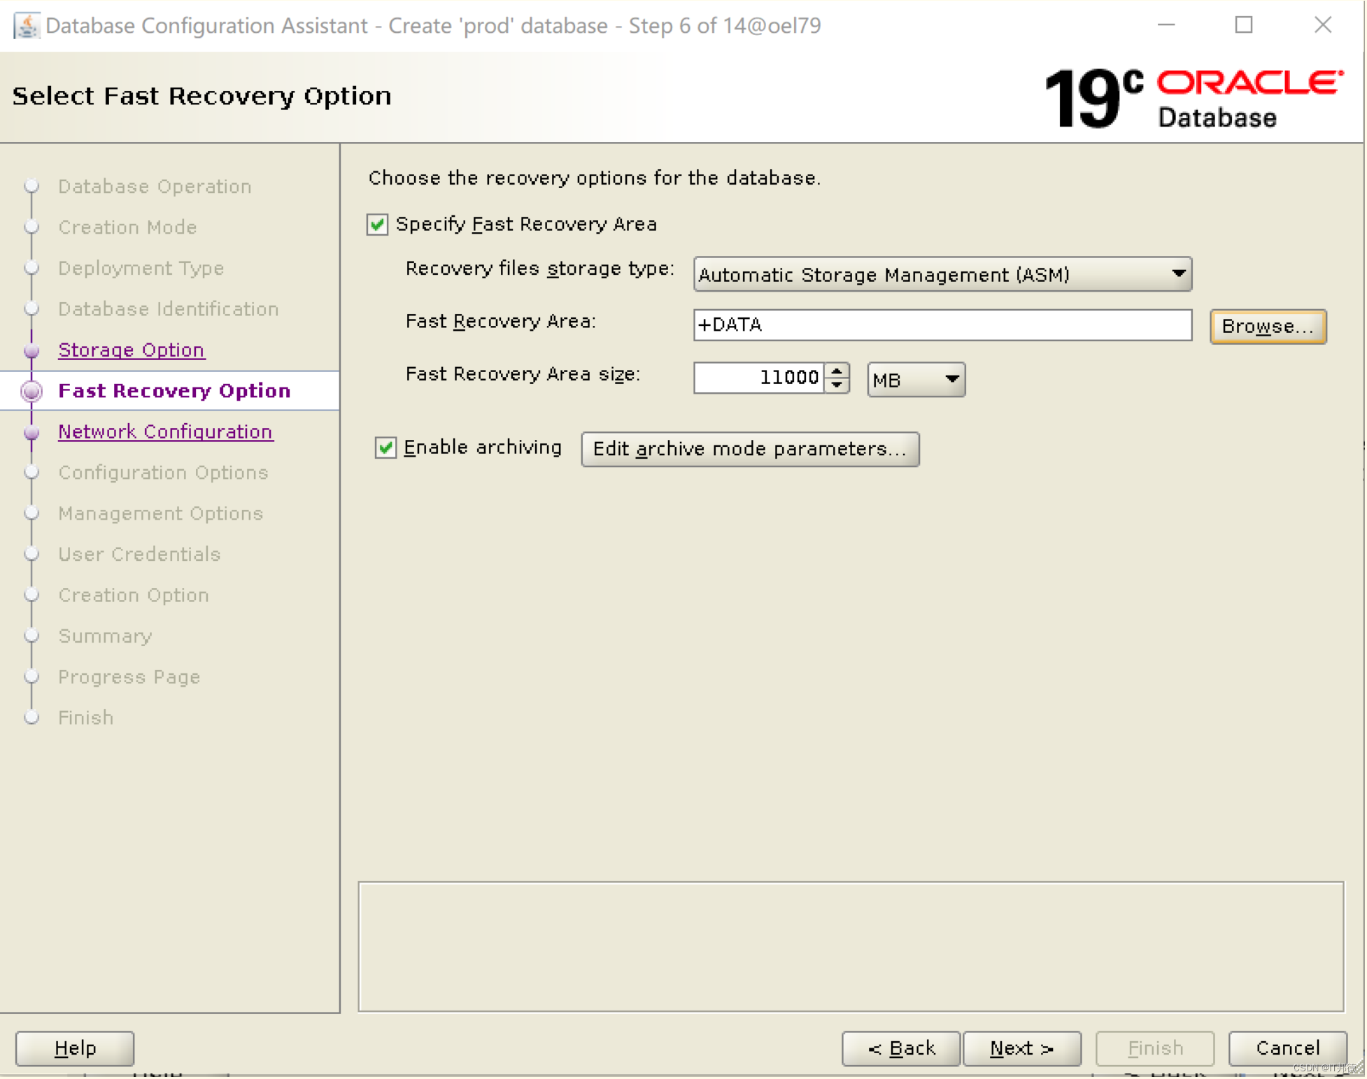Click the Fast Recovery Area size field
Screen dimensions: 1367x1079
pyautogui.click(x=758, y=378)
